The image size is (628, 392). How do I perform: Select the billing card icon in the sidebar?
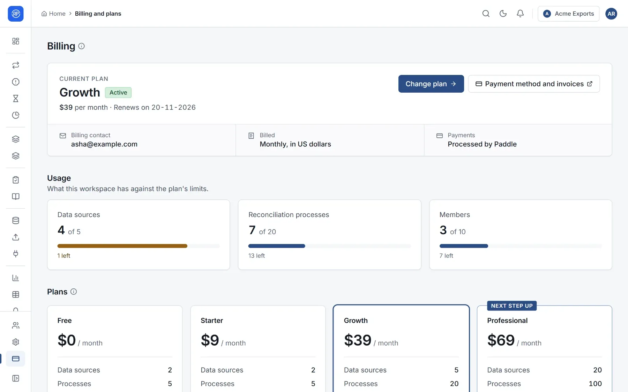click(x=16, y=359)
